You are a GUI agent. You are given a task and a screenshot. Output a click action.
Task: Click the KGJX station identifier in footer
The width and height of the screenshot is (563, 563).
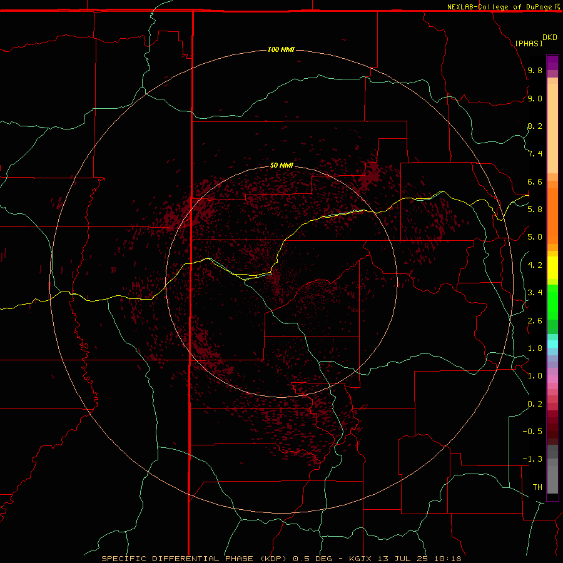tap(360, 559)
